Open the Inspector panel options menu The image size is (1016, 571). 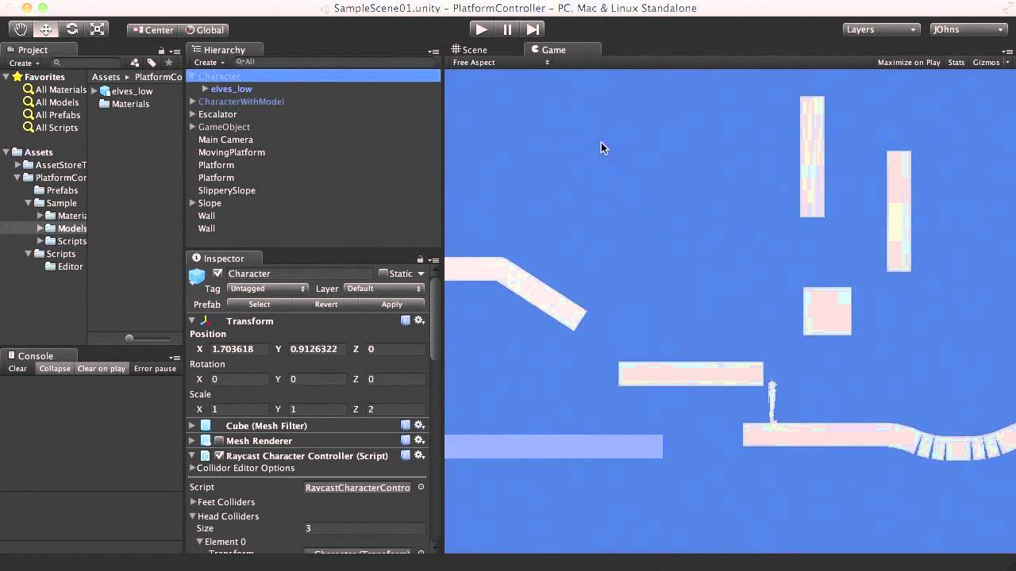433,259
